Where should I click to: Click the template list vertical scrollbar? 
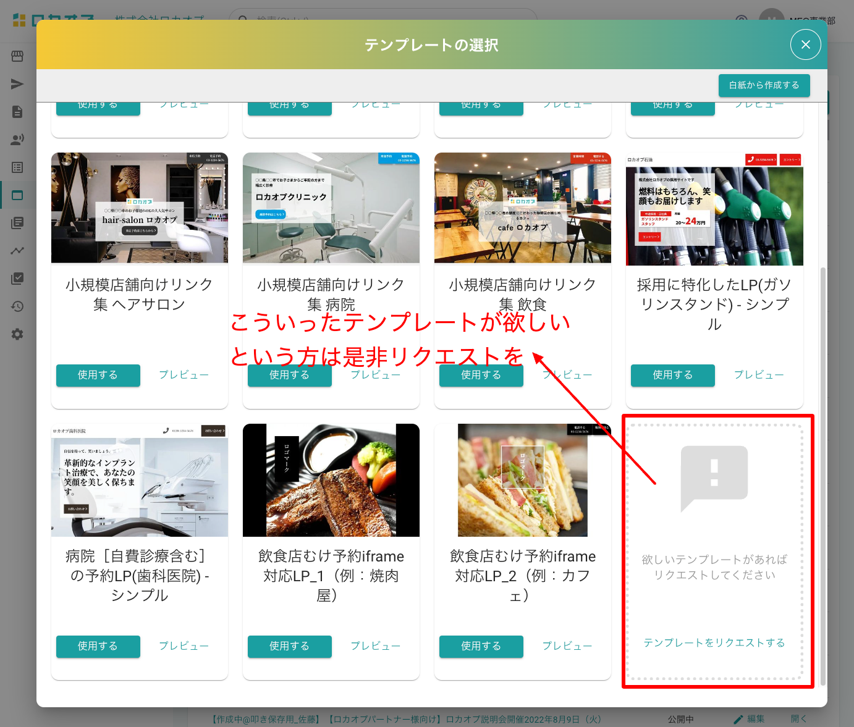(x=822, y=476)
